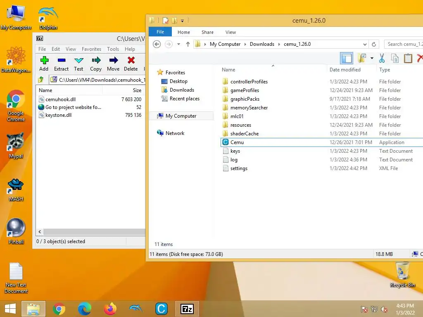
Task: Open Cemu from the taskbar
Action: 162,309
